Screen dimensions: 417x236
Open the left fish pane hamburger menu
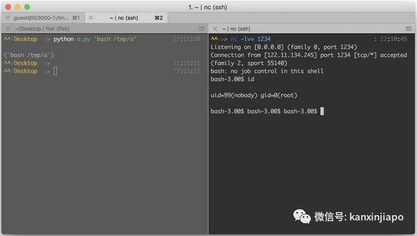tap(202, 28)
